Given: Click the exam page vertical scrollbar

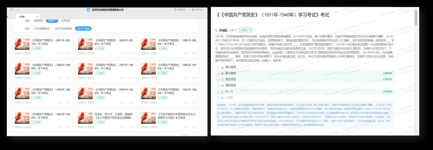Looking at the screenshot, I should coord(416,18).
